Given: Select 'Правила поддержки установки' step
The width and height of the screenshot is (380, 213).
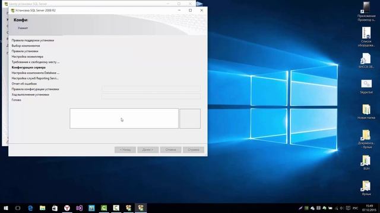Looking at the screenshot, I should [33, 40].
